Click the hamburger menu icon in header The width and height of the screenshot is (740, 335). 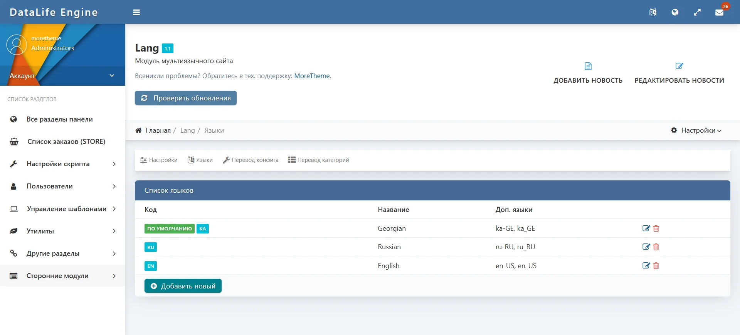[x=136, y=12]
